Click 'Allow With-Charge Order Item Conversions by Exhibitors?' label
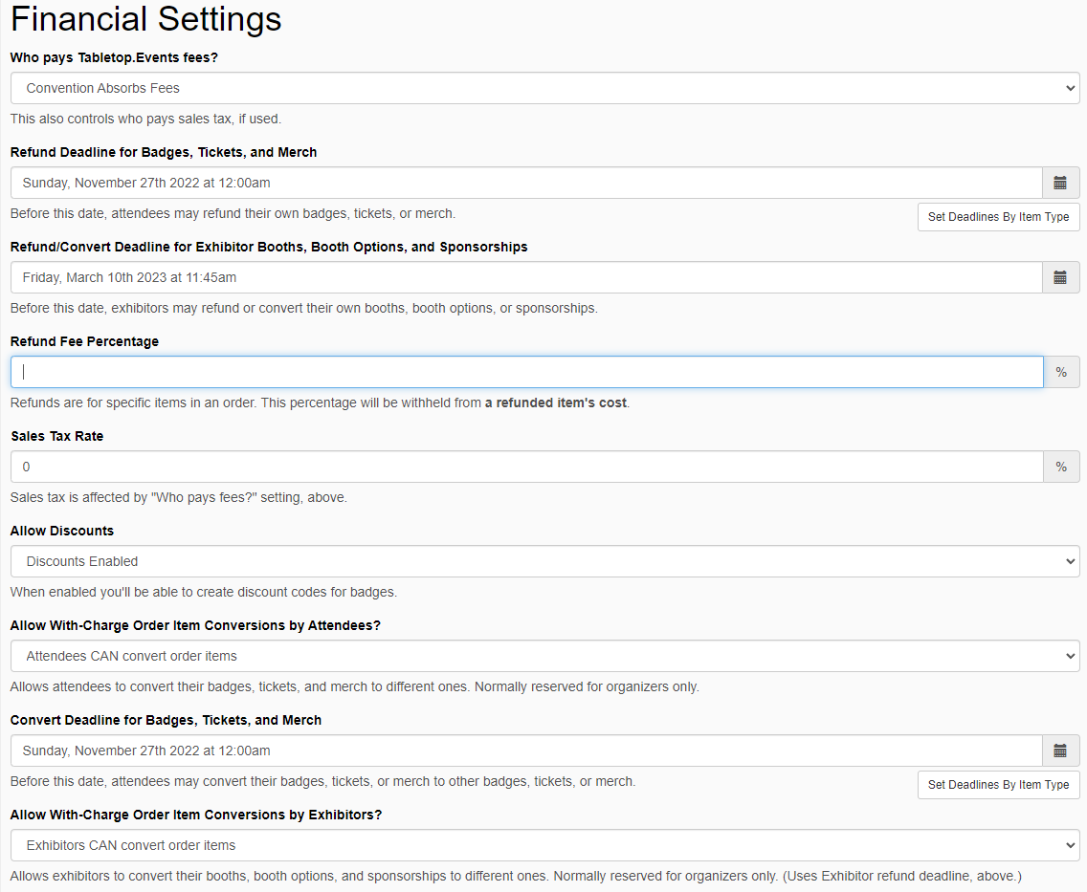The image size is (1087, 892). (196, 816)
